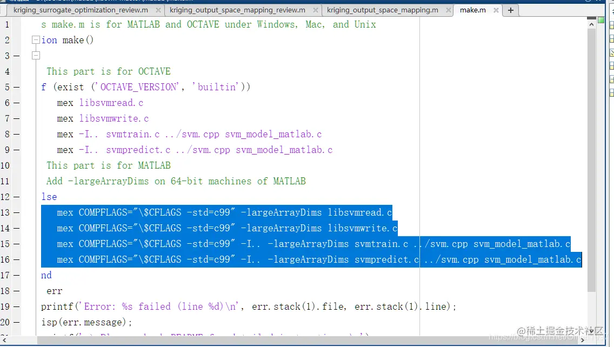Viewport: 614px width, 347px height.
Task: Switch to kriging_surrogate_optimization_review.m tab
Action: 81,10
